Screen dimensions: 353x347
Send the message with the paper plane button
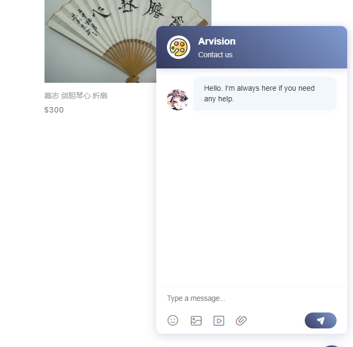pos(320,320)
